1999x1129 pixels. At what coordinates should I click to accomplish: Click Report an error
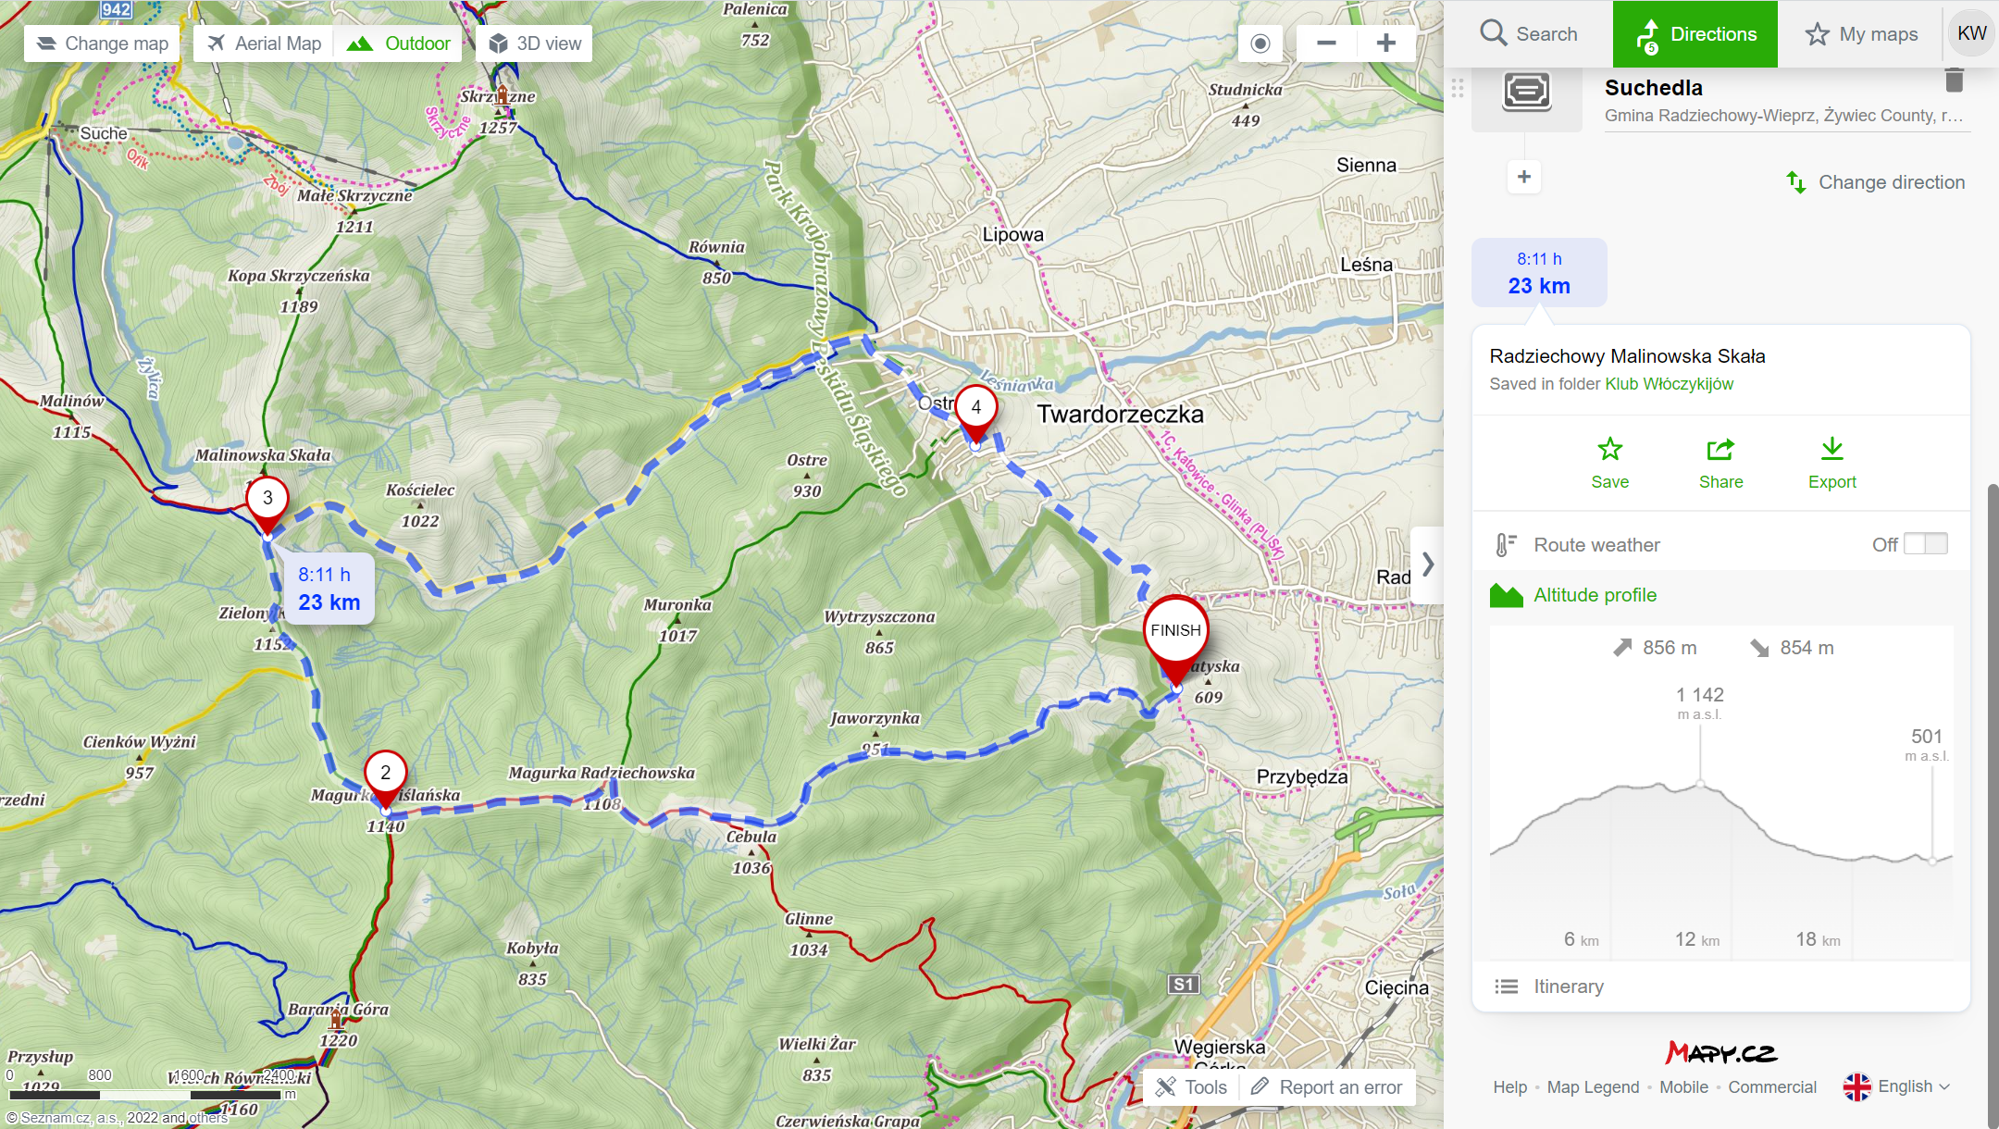point(1327,1087)
